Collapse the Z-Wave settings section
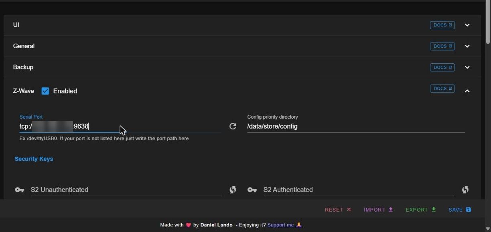 click(x=467, y=91)
